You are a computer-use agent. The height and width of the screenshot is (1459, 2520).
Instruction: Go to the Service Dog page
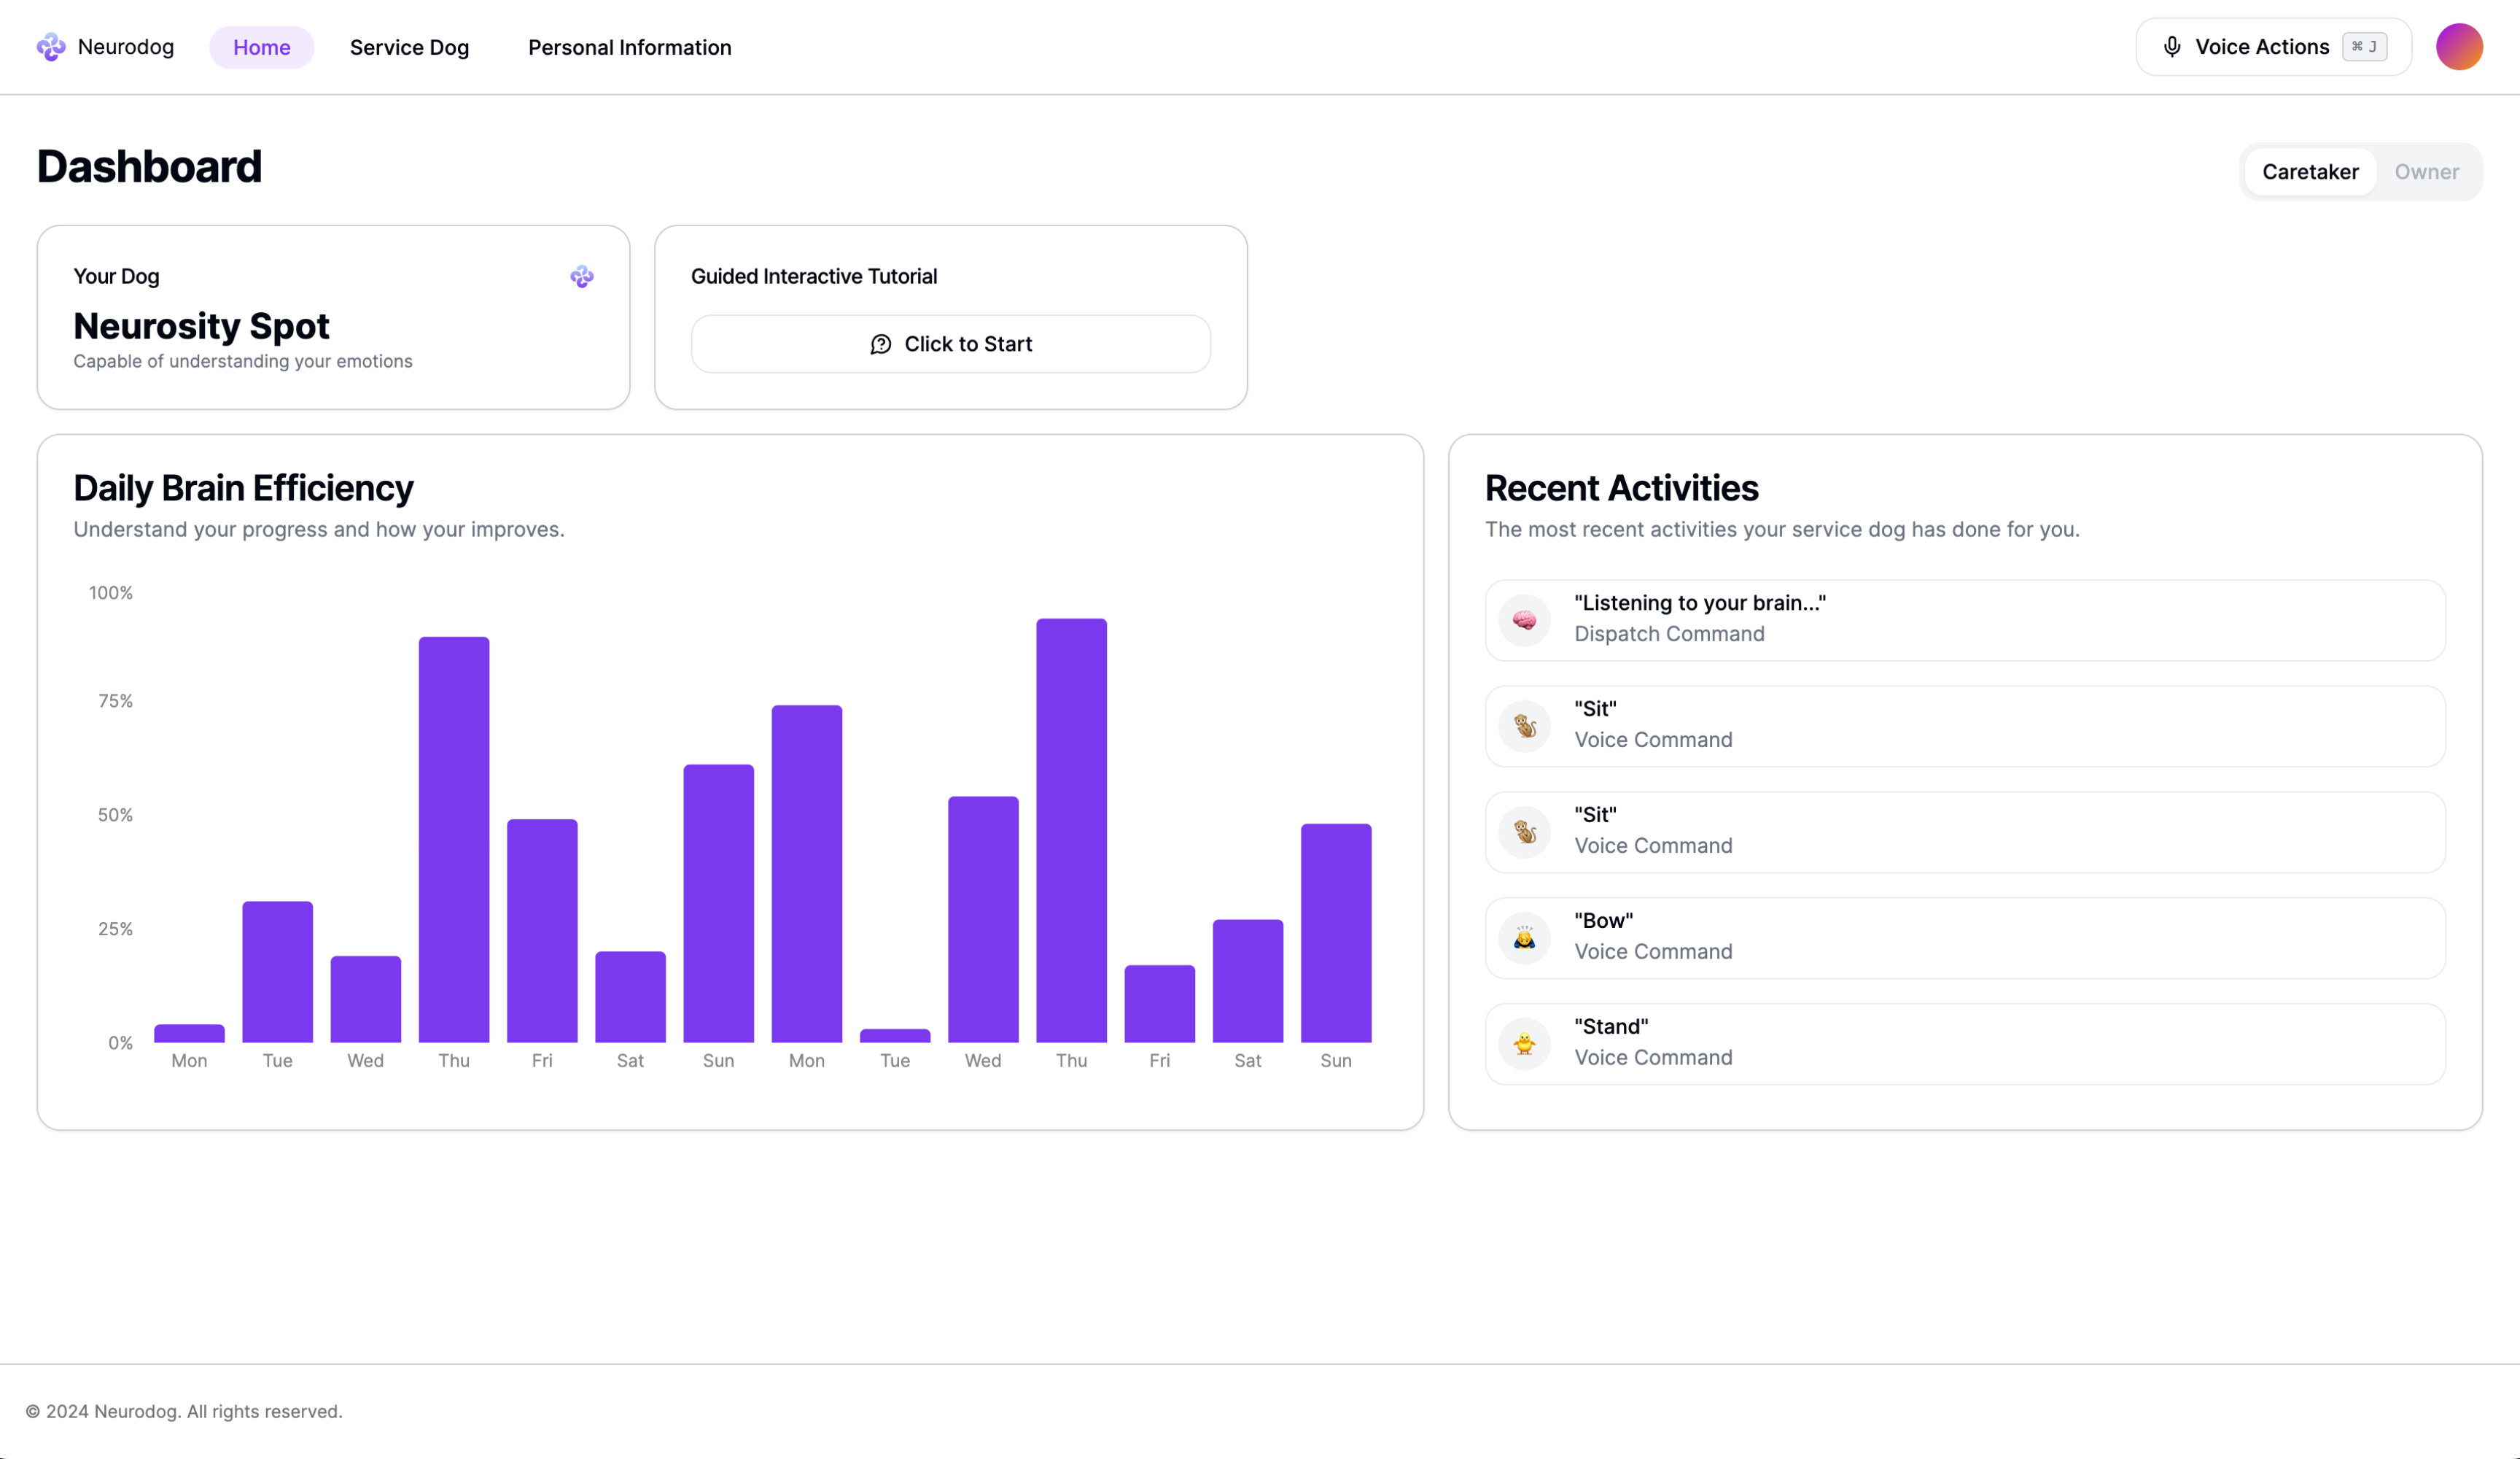pyautogui.click(x=409, y=47)
